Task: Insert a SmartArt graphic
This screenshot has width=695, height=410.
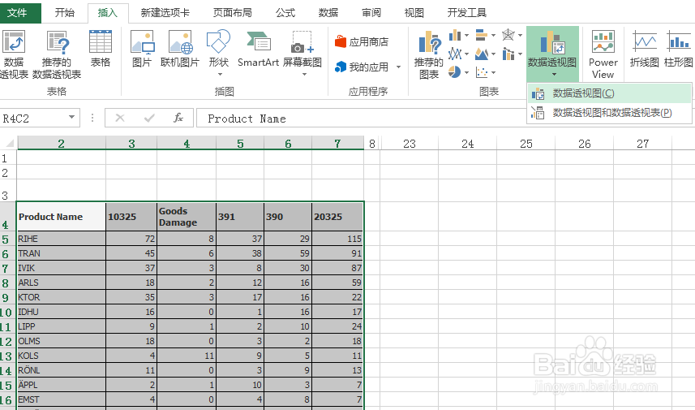Action: coord(259,49)
